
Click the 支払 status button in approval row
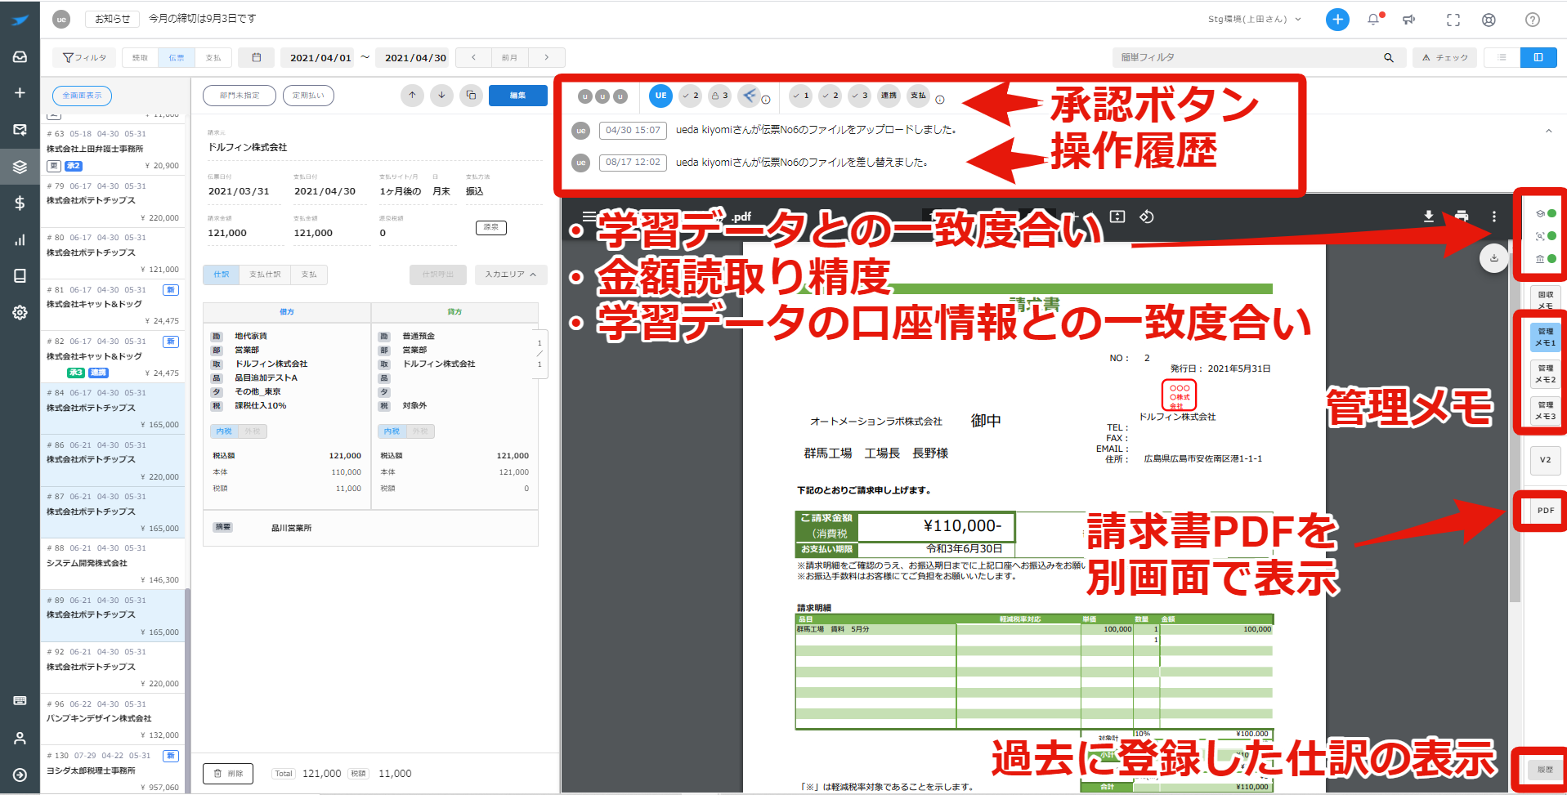point(919,96)
